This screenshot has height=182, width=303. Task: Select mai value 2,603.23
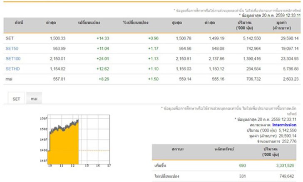tap(291, 79)
